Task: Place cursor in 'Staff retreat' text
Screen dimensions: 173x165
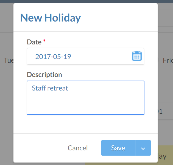Action: click(x=50, y=88)
